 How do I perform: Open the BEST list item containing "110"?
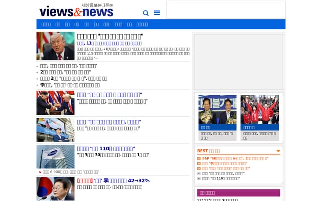point(221,179)
